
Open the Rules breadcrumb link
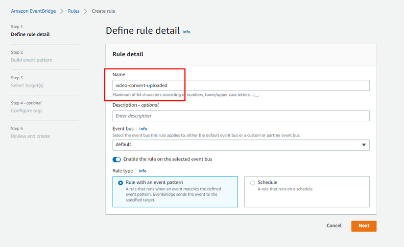click(73, 11)
